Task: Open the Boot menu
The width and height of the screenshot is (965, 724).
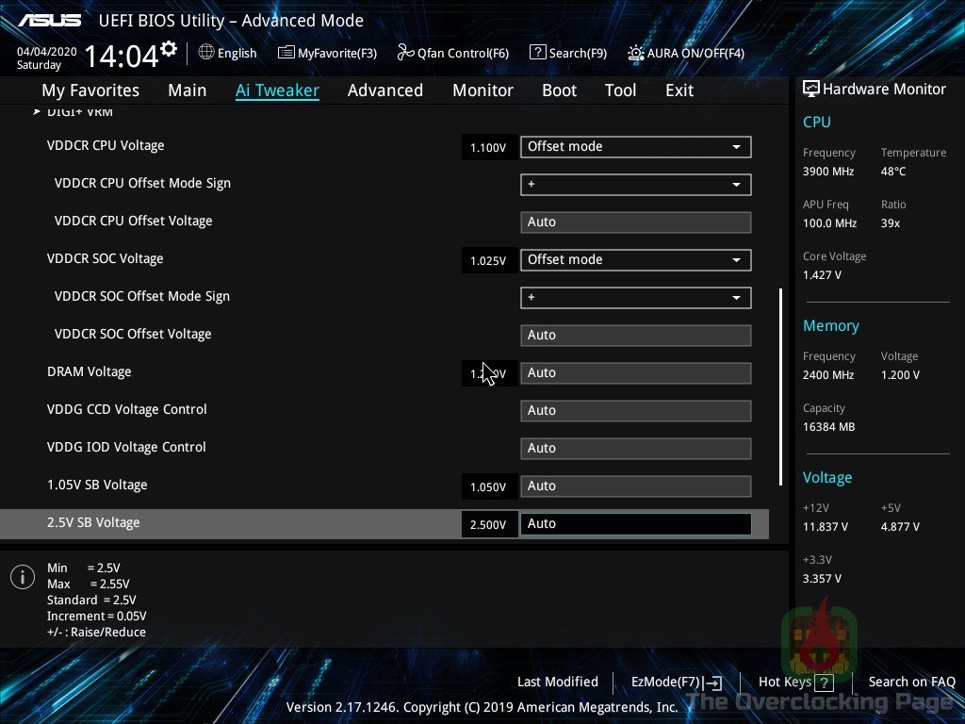Action: point(559,90)
